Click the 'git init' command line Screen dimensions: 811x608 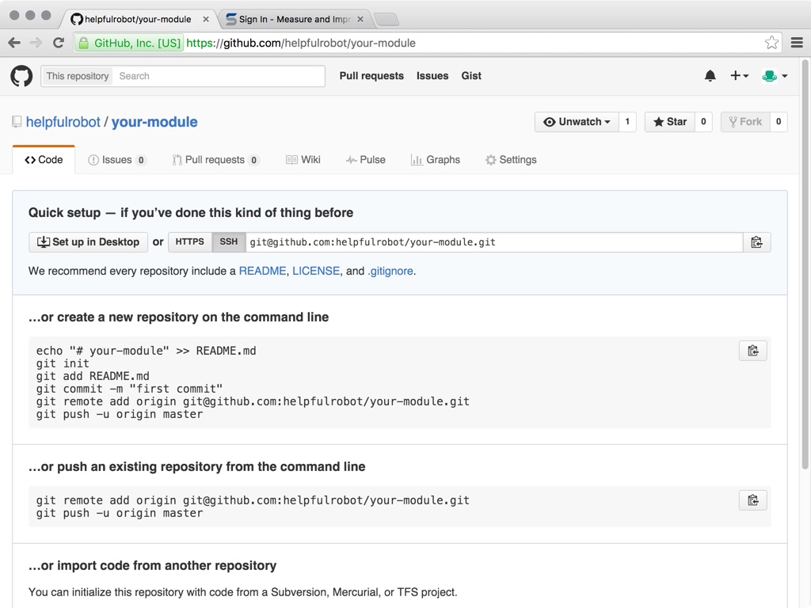click(x=63, y=363)
